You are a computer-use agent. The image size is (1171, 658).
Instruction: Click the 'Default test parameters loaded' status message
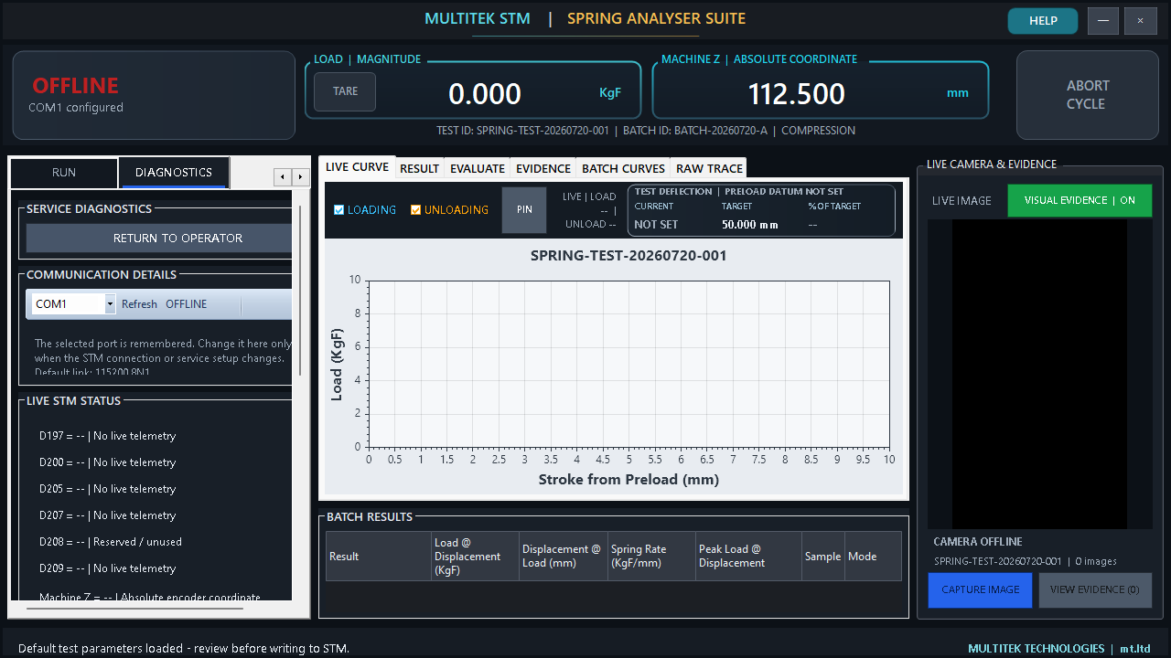click(184, 649)
